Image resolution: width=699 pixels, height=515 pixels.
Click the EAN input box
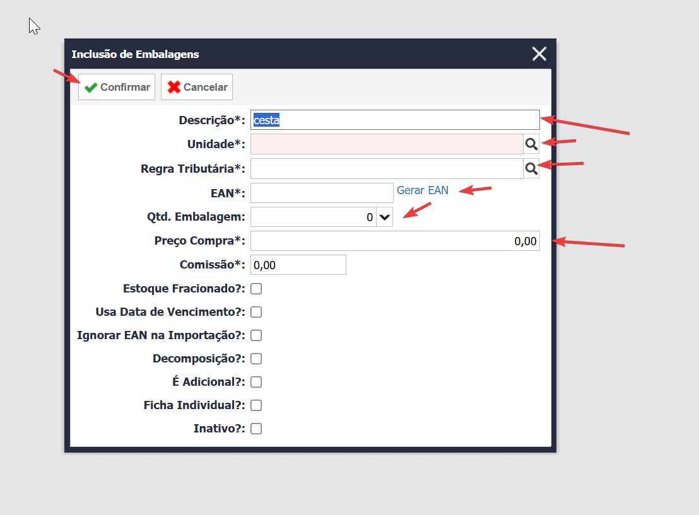coord(322,193)
